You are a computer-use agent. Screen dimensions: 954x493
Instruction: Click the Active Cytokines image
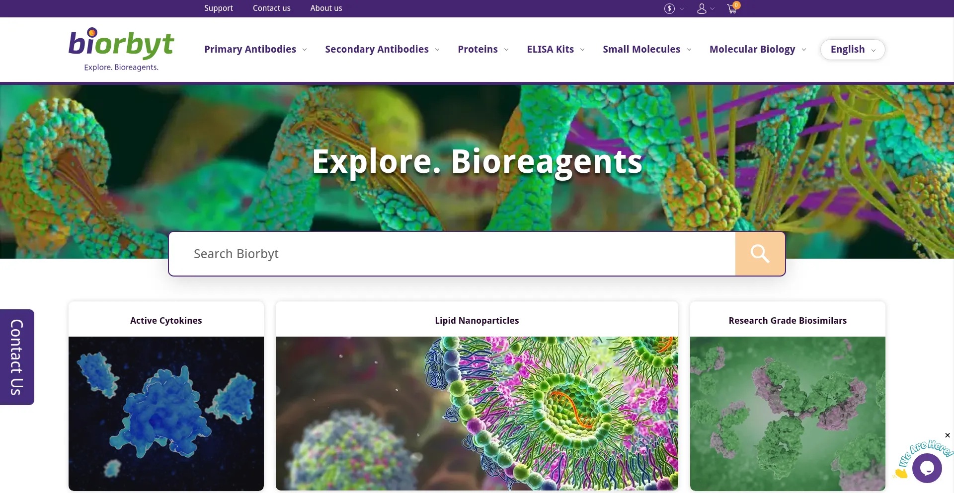tap(166, 414)
